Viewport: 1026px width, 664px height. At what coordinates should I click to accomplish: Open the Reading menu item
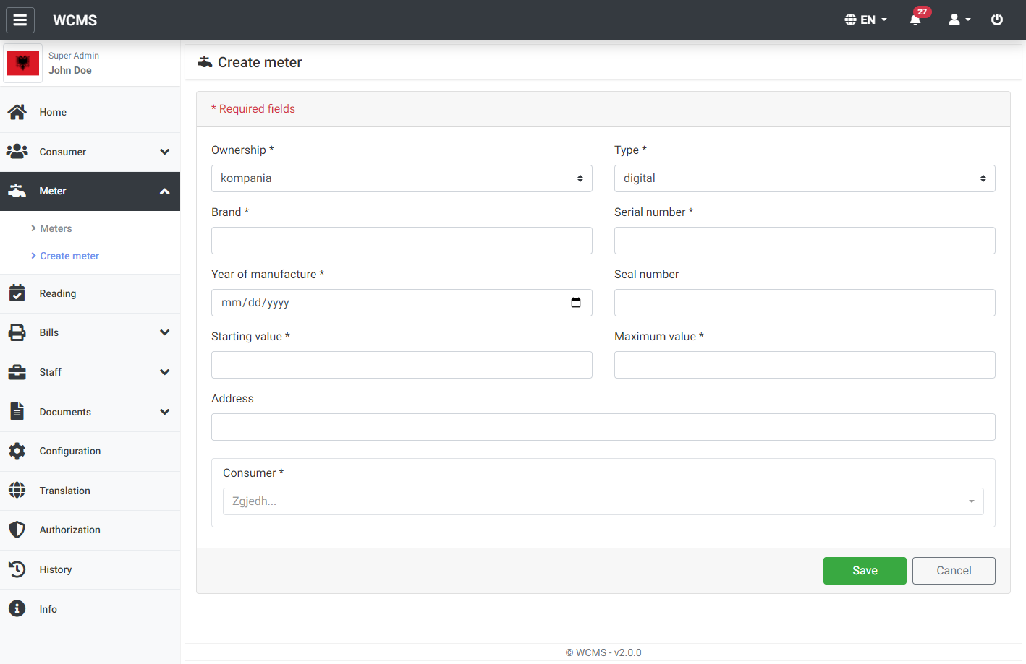pos(90,293)
